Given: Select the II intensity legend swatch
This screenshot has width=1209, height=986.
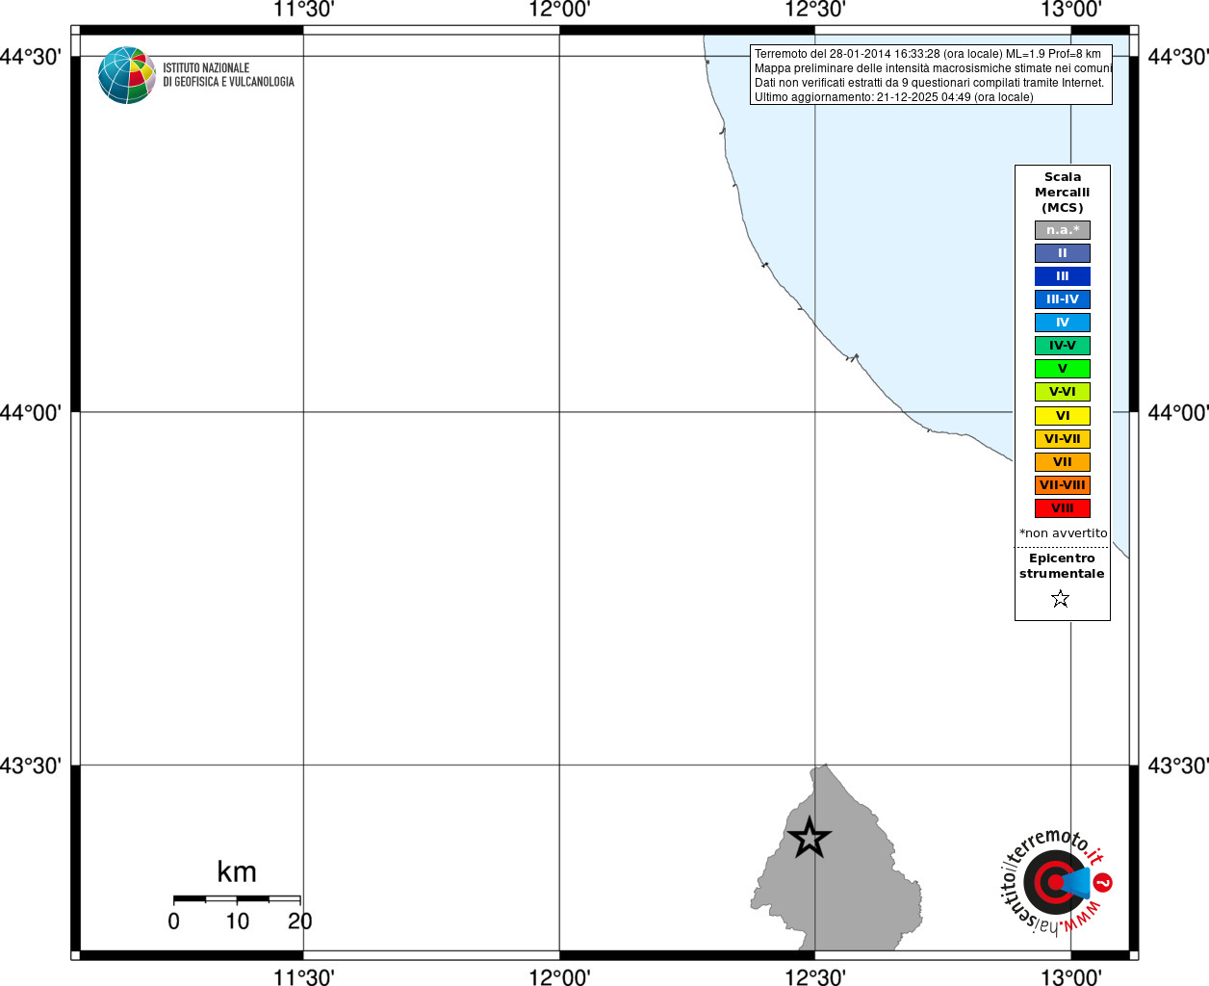Looking at the screenshot, I should 1063,253.
